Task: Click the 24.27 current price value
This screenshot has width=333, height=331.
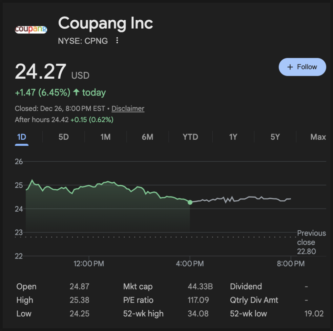Action: click(x=40, y=72)
